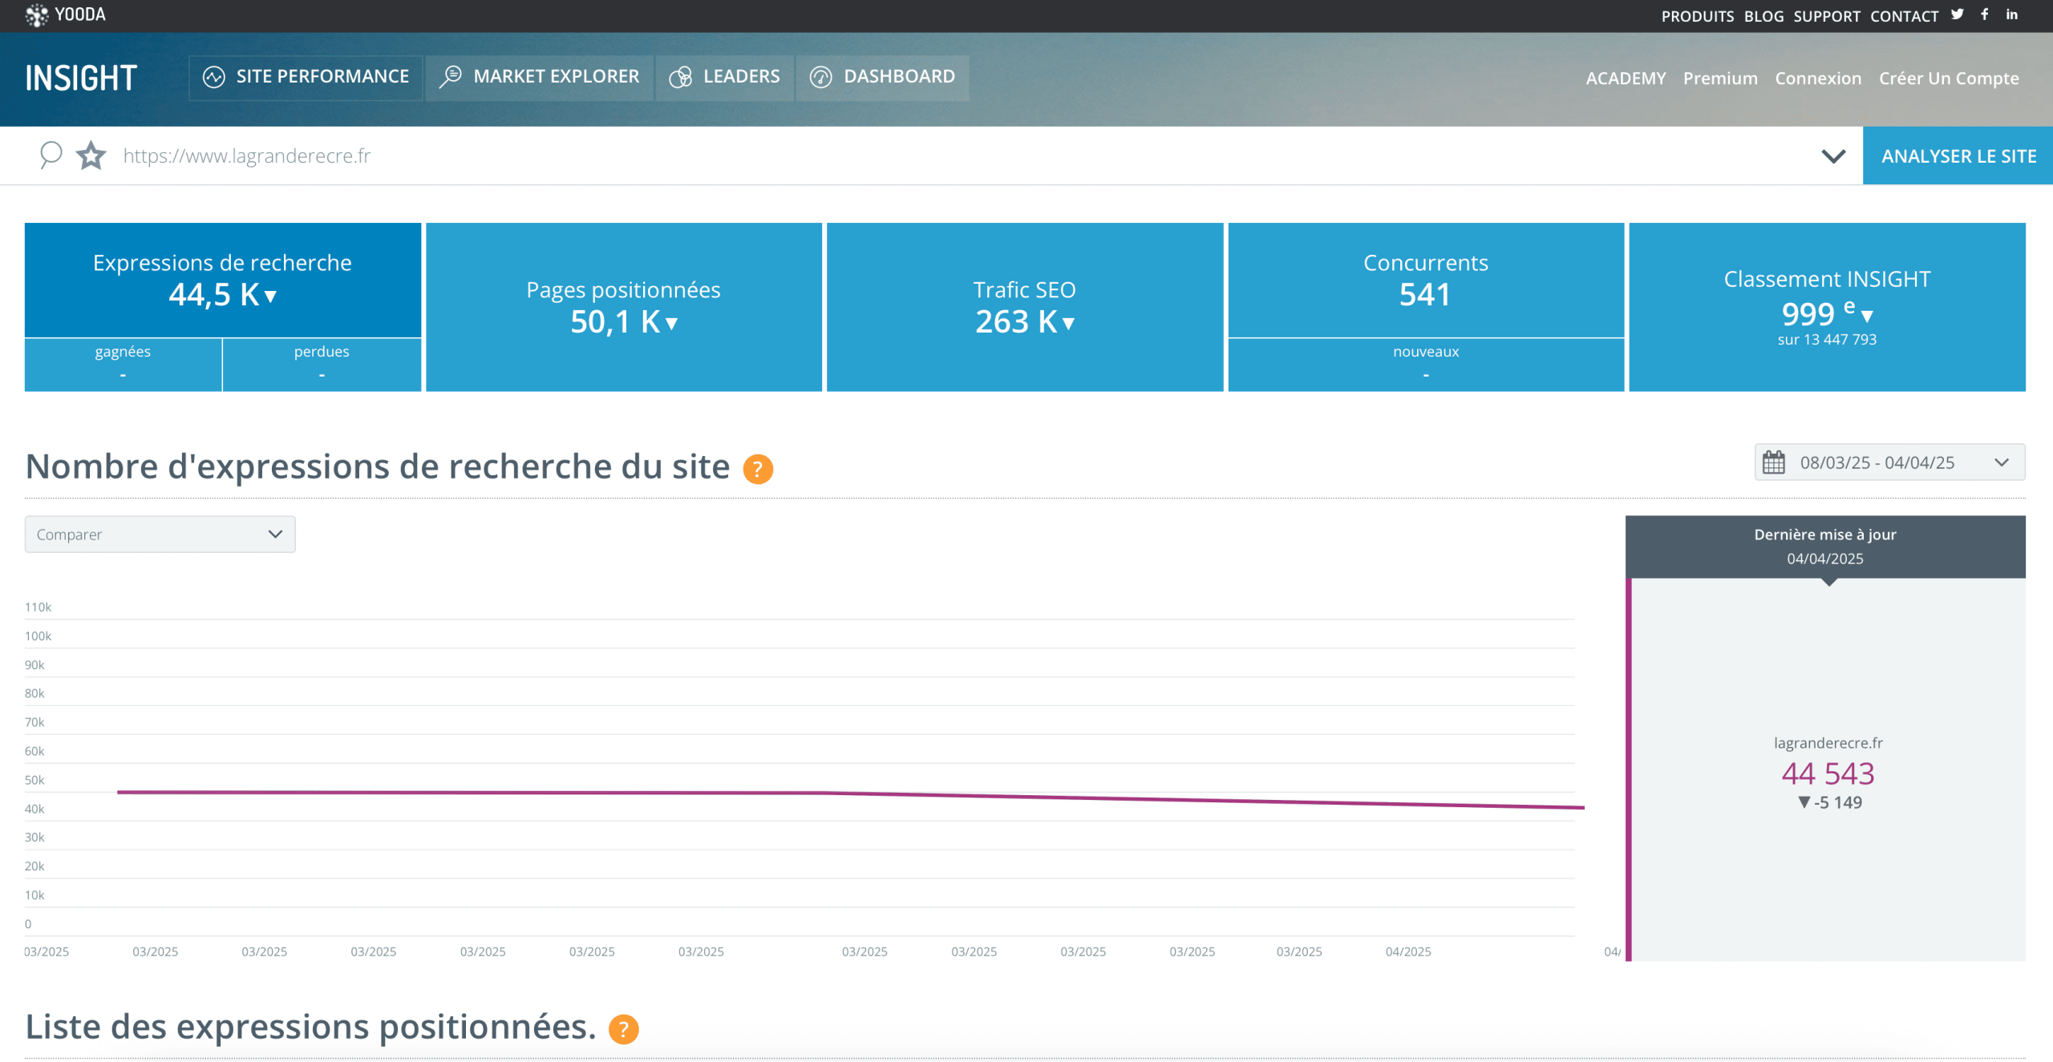Click the site URL input field
The height and width of the screenshot is (1062, 2053).
pos(962,155)
